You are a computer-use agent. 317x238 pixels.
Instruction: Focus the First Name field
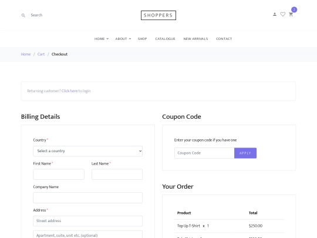[59, 175]
